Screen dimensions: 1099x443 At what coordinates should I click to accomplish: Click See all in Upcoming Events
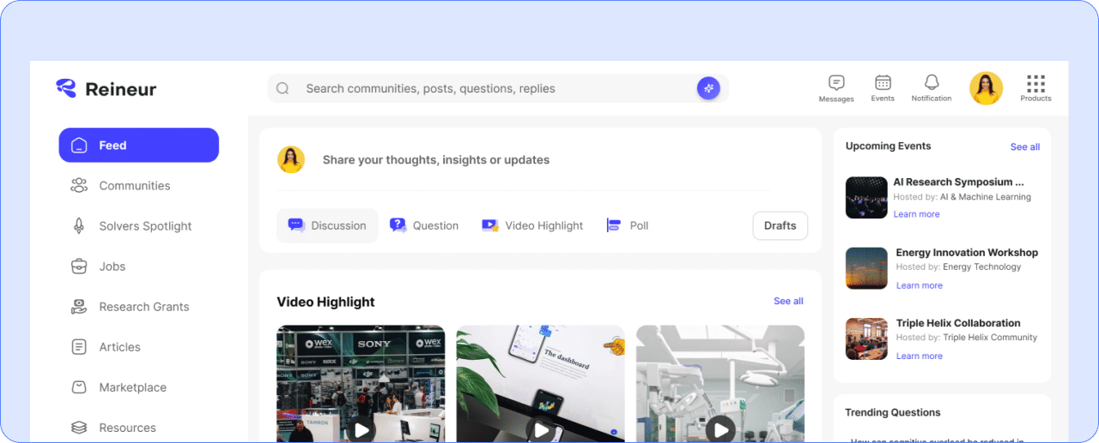(x=1025, y=147)
